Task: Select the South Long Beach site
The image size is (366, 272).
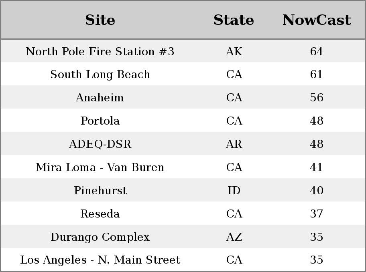Action: 100,75
